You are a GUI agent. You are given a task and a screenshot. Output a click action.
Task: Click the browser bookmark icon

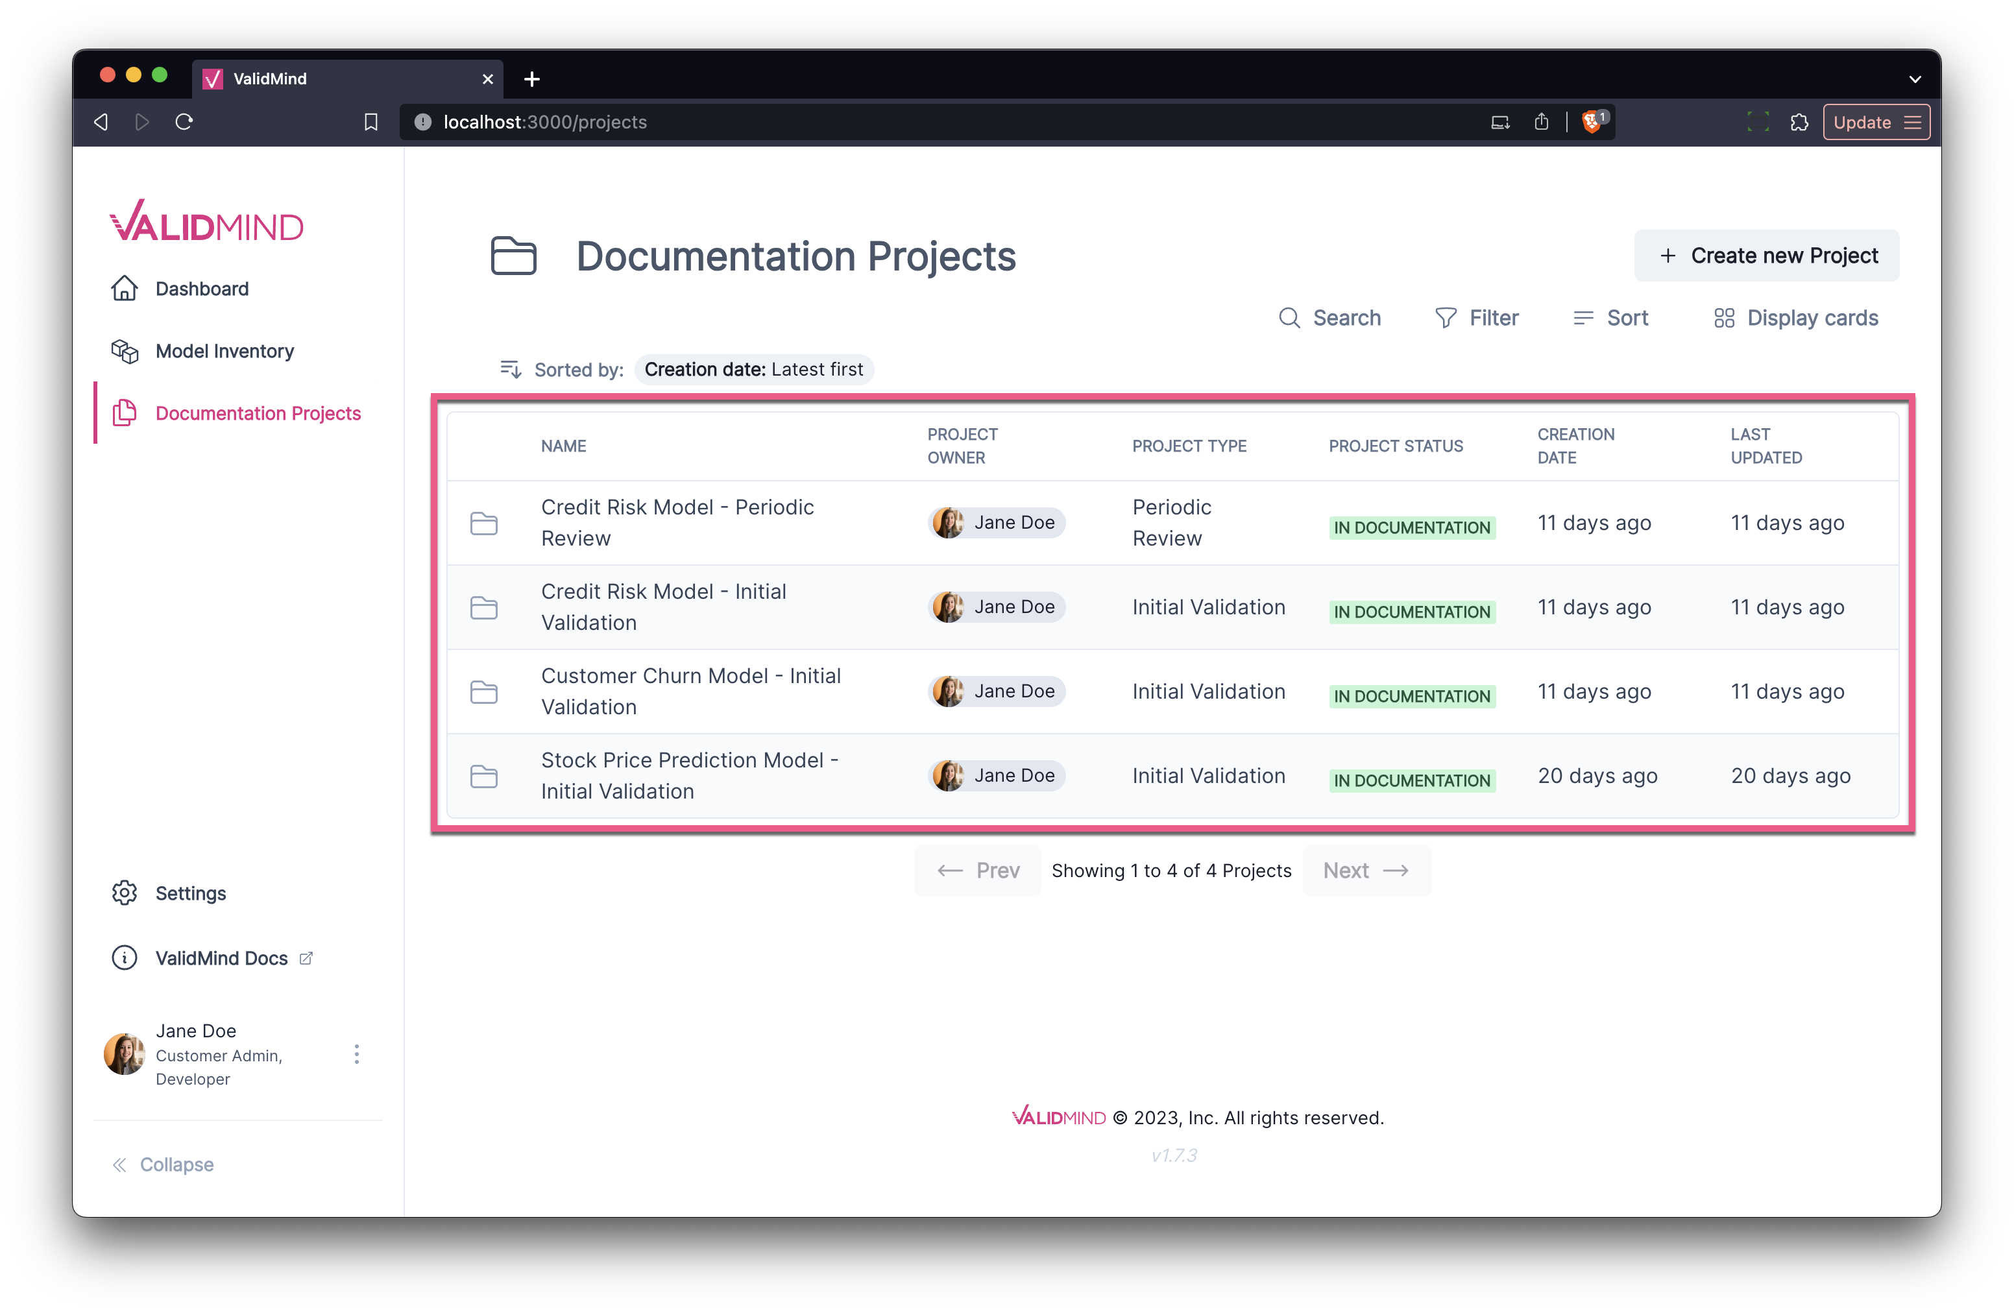coord(370,122)
